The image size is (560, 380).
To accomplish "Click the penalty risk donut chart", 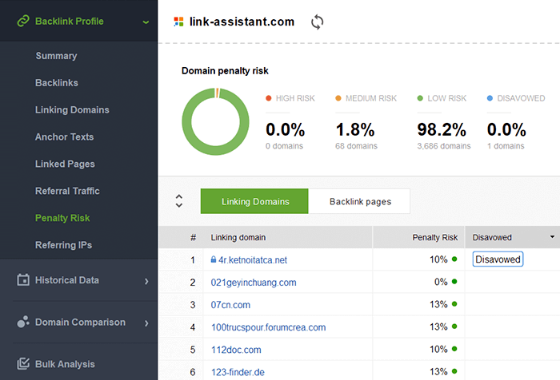I will click(215, 121).
